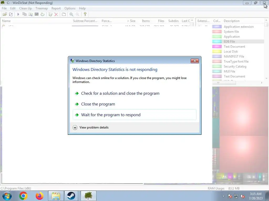Click the blue play-arrow toolbar icon
Screen dimensions: 269x201
pyautogui.click(x=18, y=14)
